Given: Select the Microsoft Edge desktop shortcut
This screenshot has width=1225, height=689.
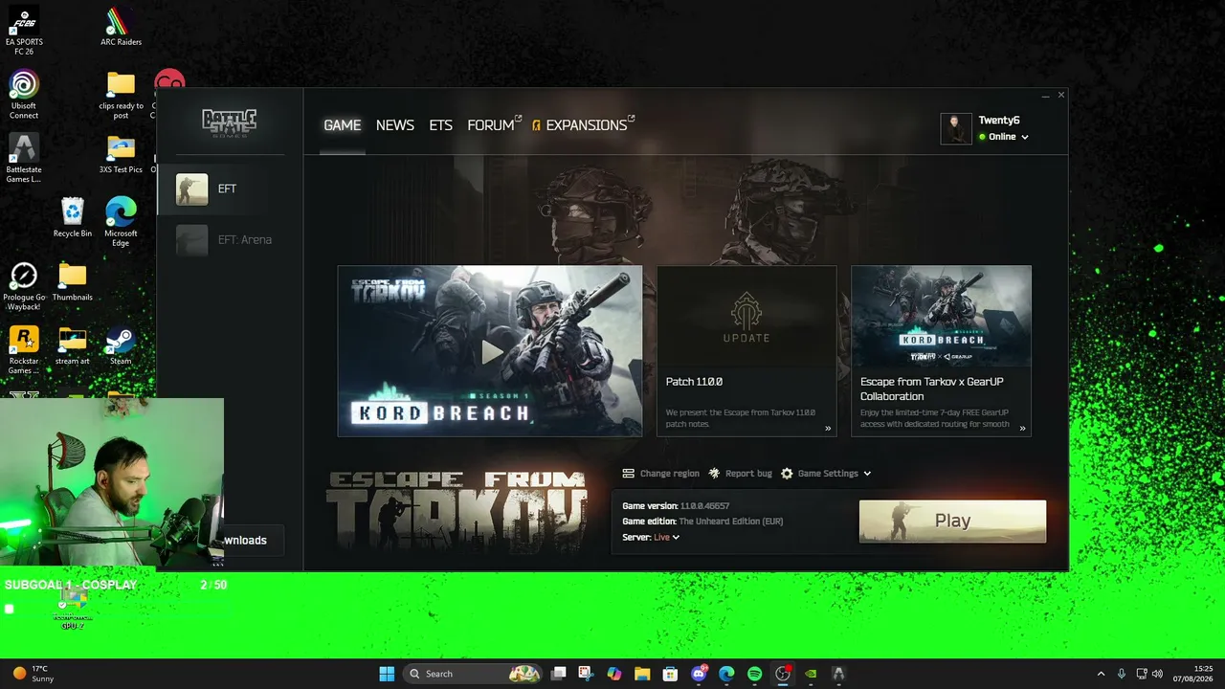Looking at the screenshot, I should pyautogui.click(x=121, y=222).
